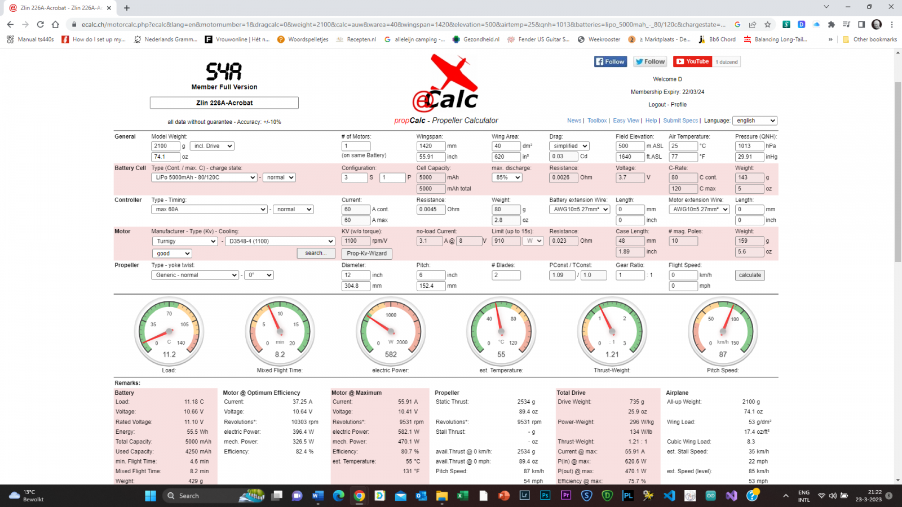
Task: Open the motor cooling 'good' dropdown
Action: click(x=171, y=253)
